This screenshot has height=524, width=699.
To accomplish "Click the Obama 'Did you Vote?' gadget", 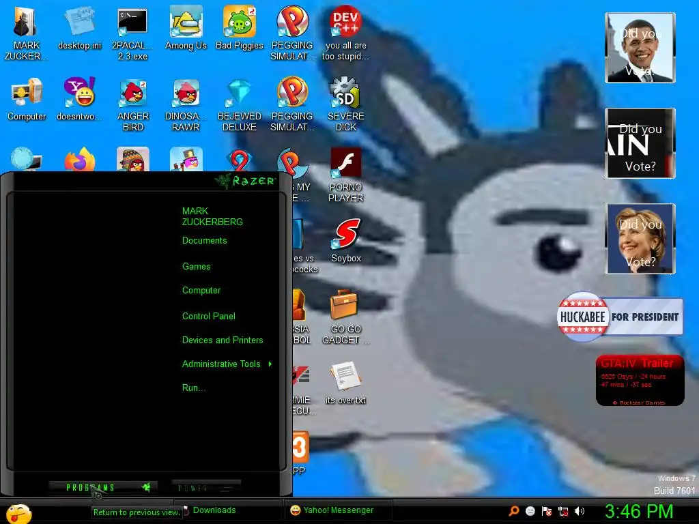I will tap(640, 48).
